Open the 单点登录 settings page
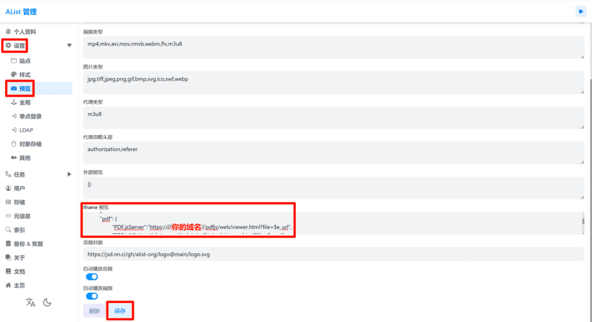 tap(30, 116)
